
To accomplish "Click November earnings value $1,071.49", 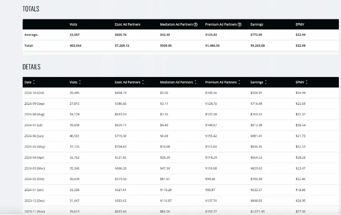I will [258, 212].
